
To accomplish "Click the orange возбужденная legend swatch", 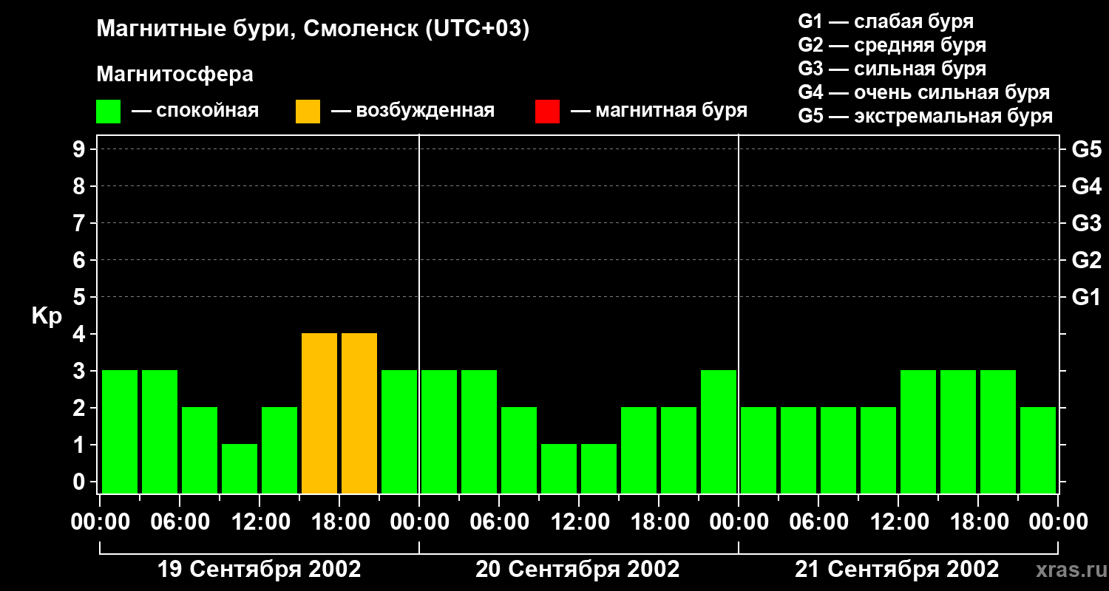I will [308, 112].
